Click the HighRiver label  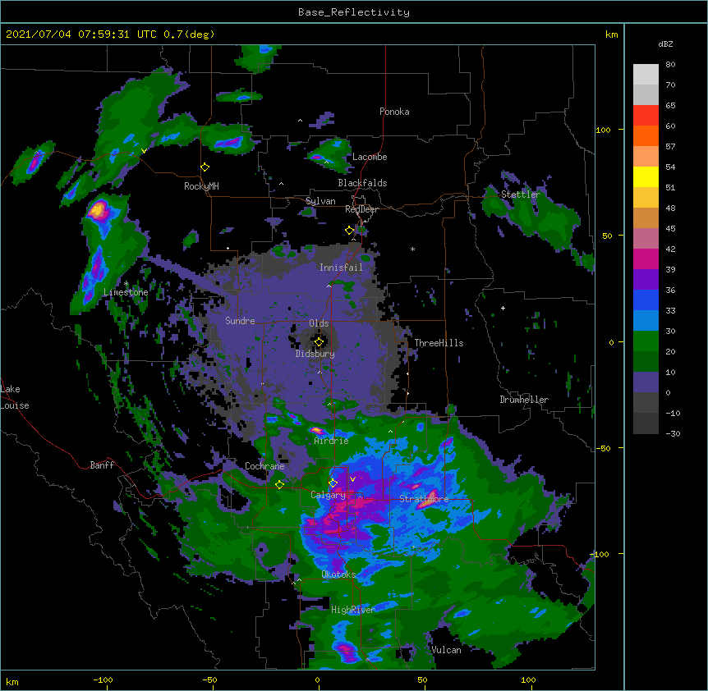[353, 610]
